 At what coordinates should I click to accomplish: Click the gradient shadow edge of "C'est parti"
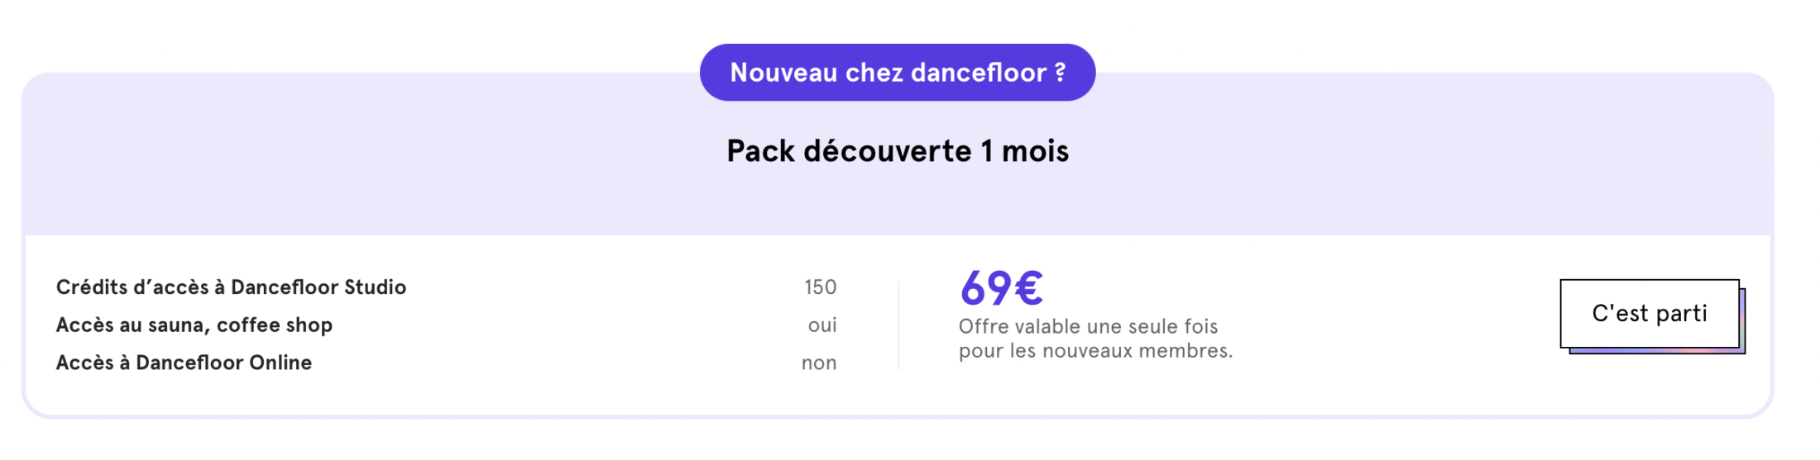1657,351
